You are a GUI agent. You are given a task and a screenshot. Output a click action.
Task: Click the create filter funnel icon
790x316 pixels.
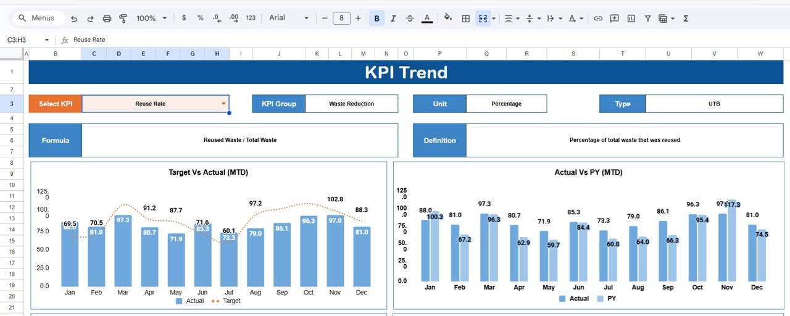tap(647, 19)
